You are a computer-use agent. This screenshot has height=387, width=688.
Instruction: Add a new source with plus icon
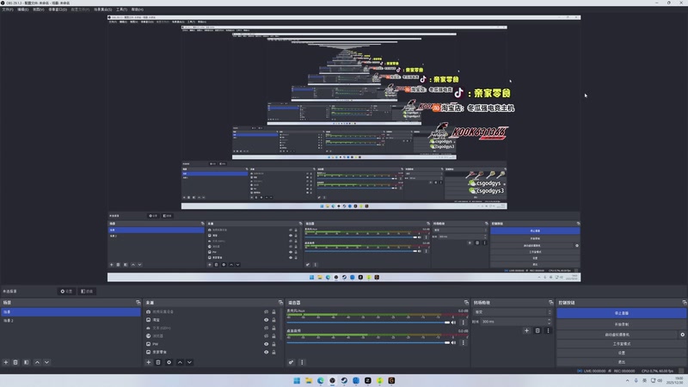[148, 362]
